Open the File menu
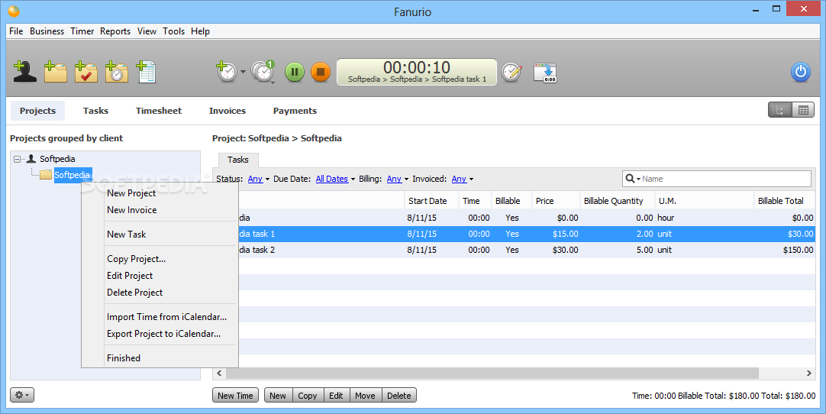This screenshot has height=414, width=826. 16,31
